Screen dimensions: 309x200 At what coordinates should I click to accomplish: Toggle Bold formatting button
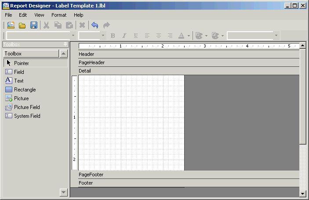(113, 36)
